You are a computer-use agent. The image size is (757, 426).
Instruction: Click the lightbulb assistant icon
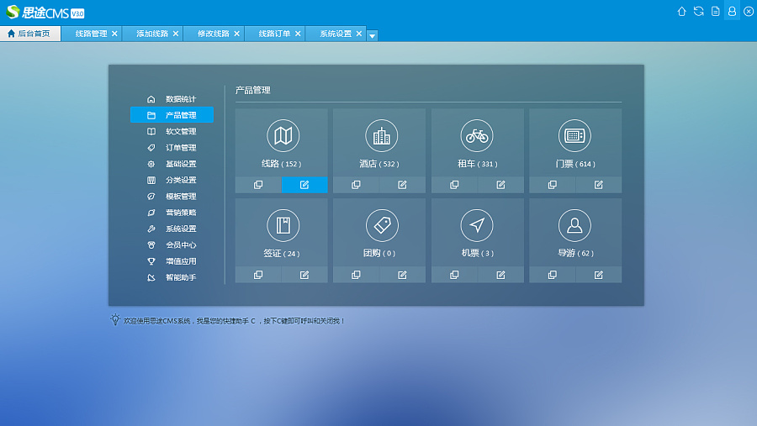(x=115, y=320)
